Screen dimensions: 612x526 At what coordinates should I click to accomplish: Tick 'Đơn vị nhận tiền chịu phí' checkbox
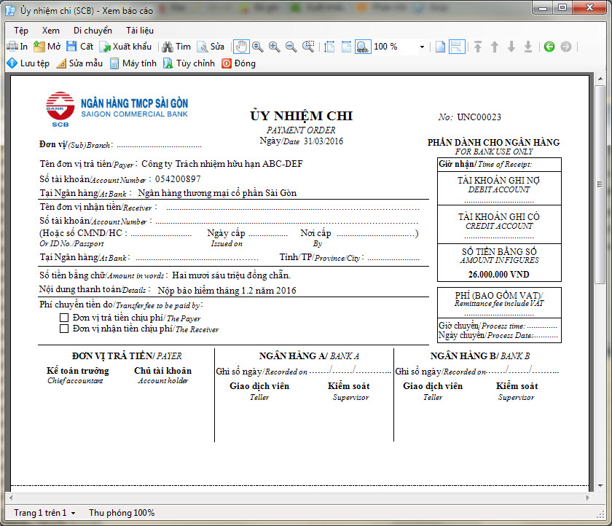[x=64, y=329]
